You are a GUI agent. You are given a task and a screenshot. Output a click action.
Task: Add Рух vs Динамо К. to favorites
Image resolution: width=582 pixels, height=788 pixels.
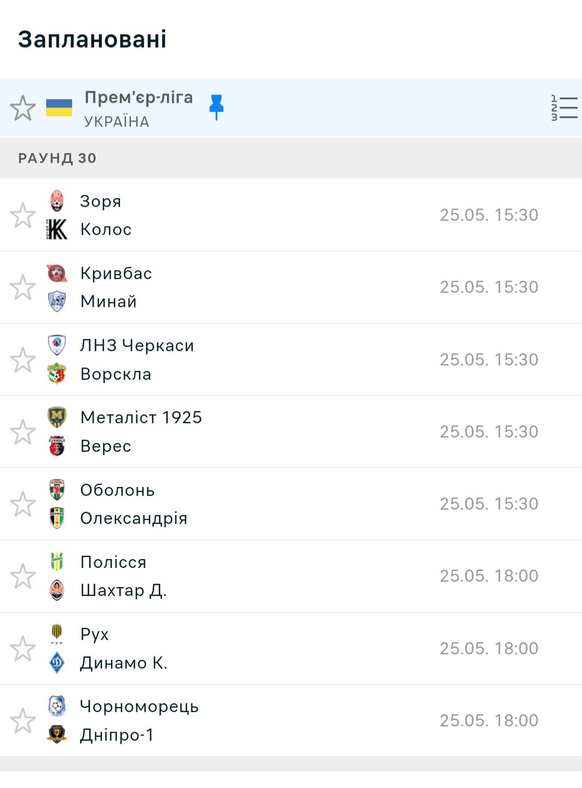[23, 648]
